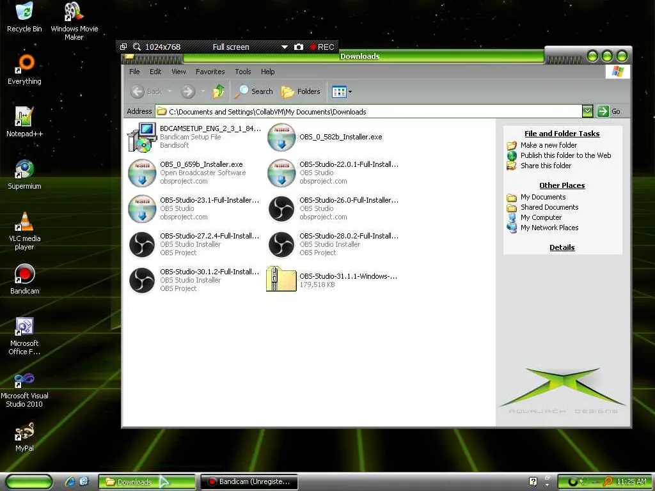Click Publish this folder to the Web

(565, 155)
